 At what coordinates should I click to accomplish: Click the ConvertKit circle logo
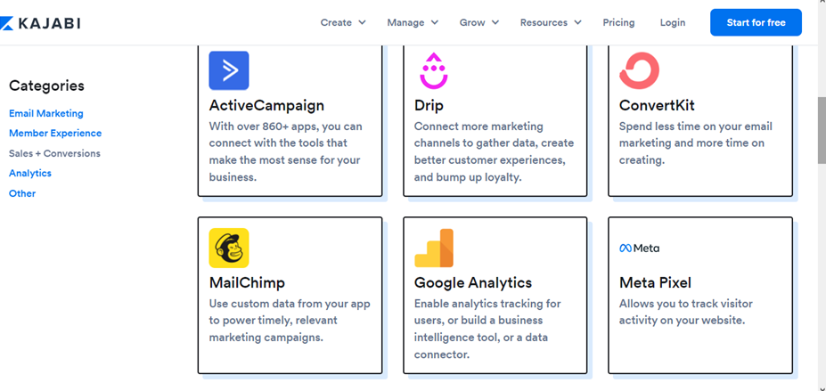(x=639, y=70)
